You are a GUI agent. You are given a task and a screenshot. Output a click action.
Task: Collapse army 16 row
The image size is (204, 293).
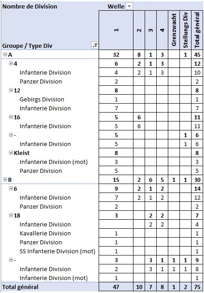11,117
